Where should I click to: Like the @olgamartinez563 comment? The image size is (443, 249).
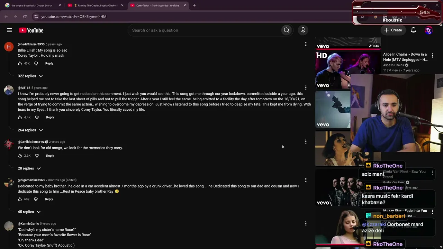tap(20, 199)
